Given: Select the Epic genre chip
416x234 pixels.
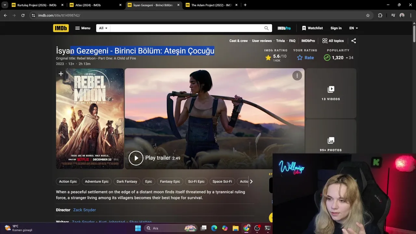Looking at the screenshot, I should [149, 182].
